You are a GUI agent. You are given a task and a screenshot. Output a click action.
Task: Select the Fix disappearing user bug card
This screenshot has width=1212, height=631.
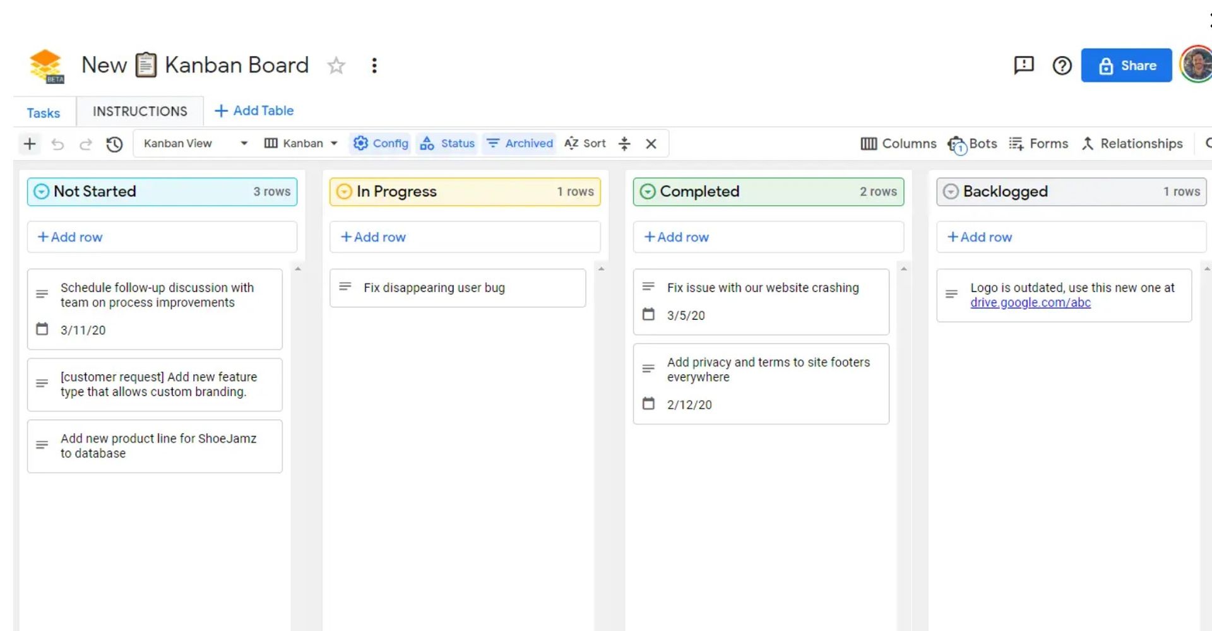tap(458, 288)
